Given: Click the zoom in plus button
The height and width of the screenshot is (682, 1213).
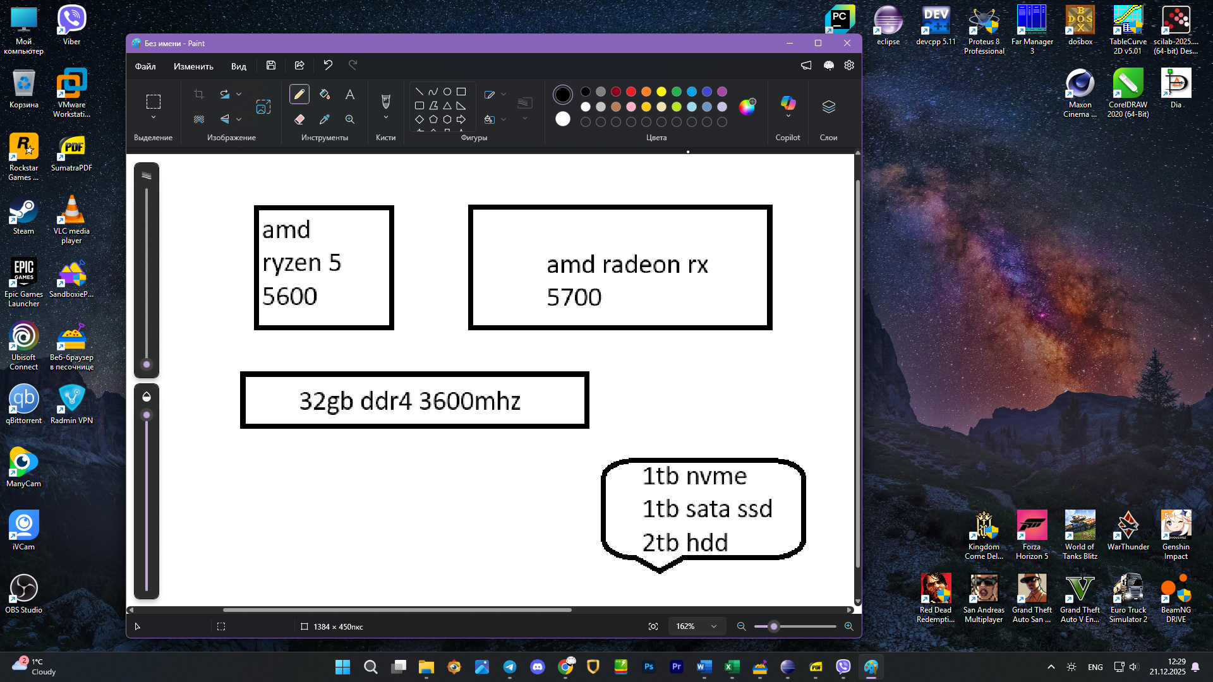Looking at the screenshot, I should 848,626.
